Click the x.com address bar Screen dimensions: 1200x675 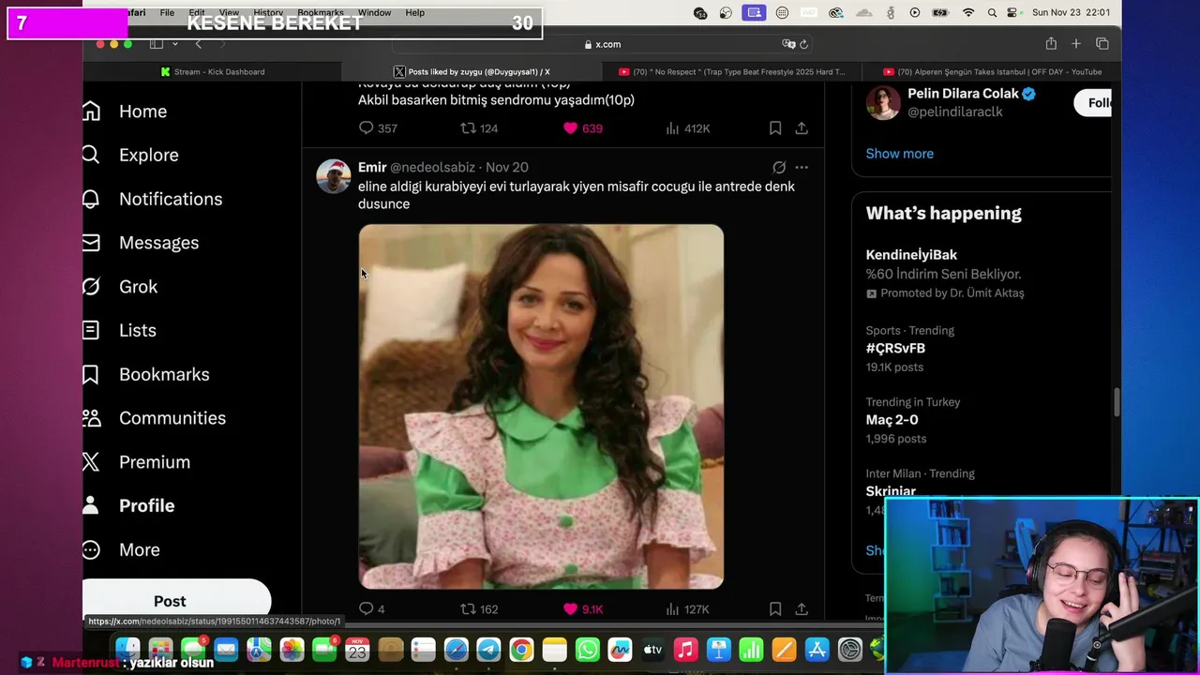click(x=602, y=44)
